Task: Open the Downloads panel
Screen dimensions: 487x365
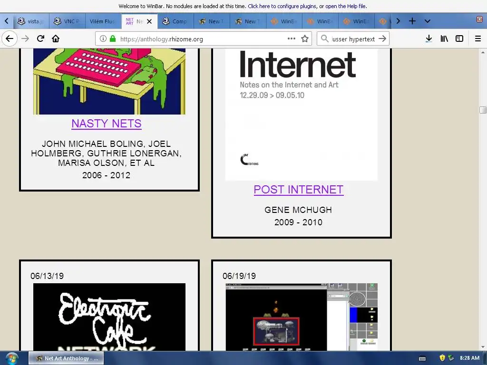Action: point(429,38)
